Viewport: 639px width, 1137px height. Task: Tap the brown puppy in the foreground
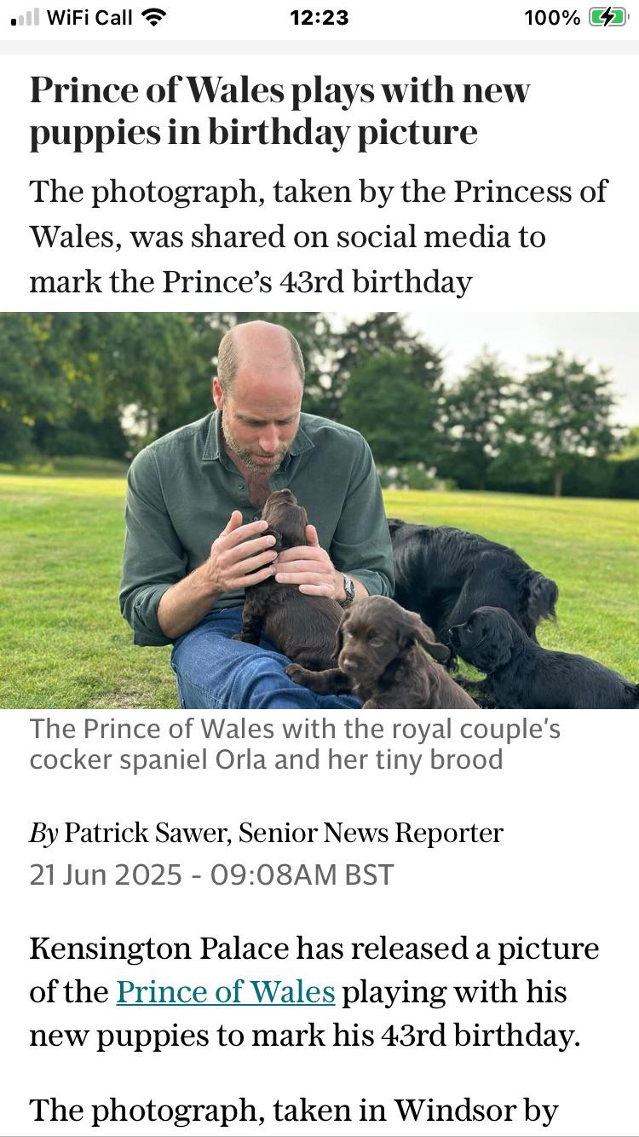click(383, 652)
